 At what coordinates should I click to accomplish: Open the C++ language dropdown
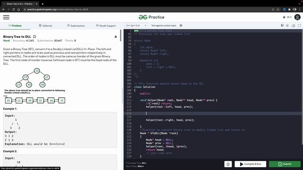[x=136, y=25]
